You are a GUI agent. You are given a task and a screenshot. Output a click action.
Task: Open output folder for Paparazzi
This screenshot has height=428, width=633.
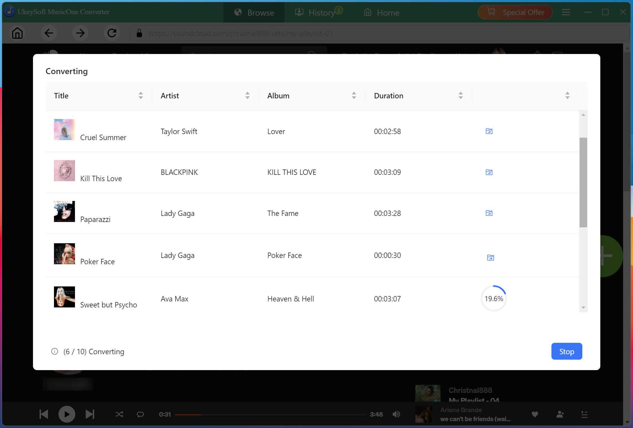[x=489, y=213]
